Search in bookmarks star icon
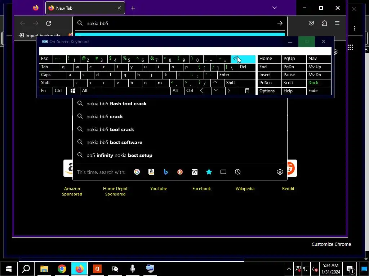The height and width of the screenshot is (276, 369). (209, 172)
